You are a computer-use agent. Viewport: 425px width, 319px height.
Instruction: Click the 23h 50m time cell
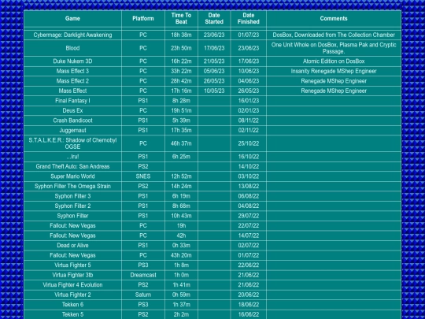pyautogui.click(x=181, y=48)
